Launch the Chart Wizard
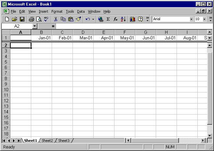This screenshot has width=214, height=151. pyautogui.click(x=132, y=19)
